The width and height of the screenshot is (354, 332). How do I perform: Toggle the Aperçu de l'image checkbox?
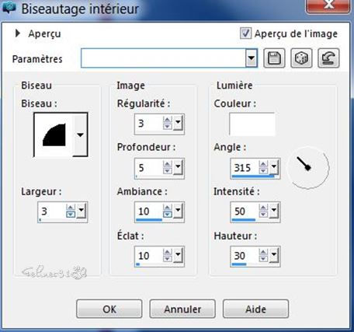pos(245,33)
